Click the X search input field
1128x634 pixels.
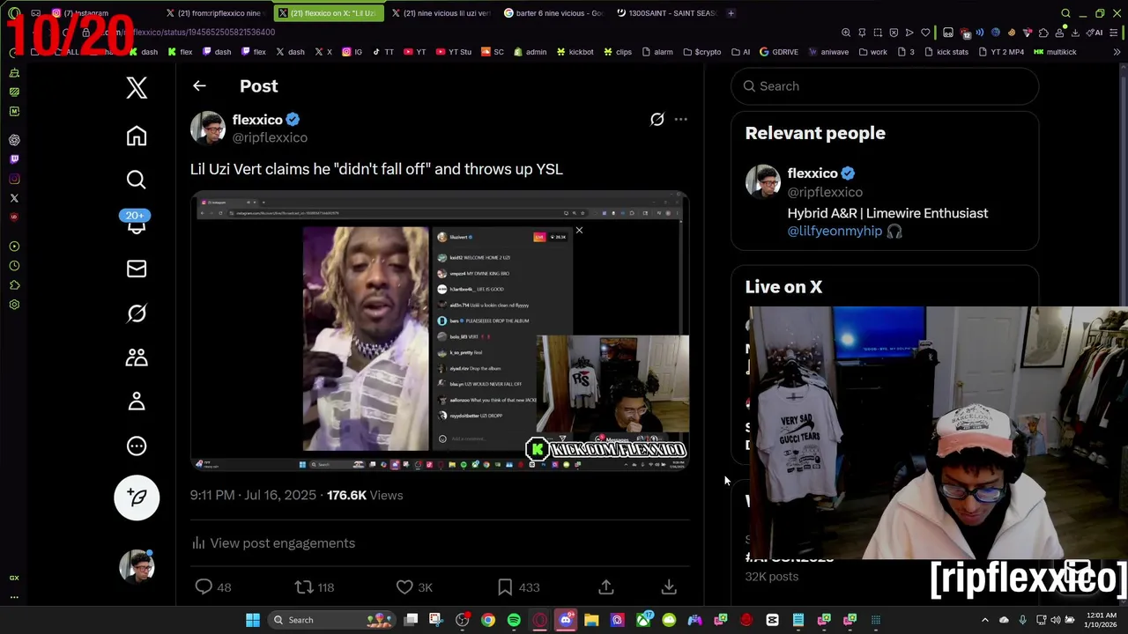click(885, 86)
